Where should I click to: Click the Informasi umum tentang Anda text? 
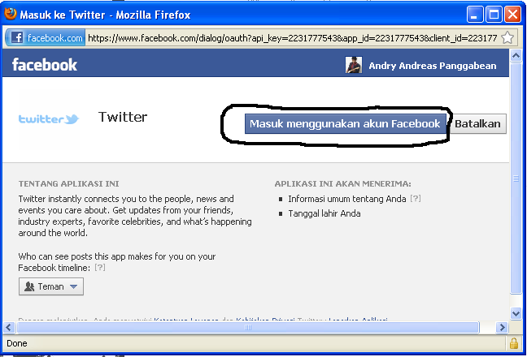(347, 199)
